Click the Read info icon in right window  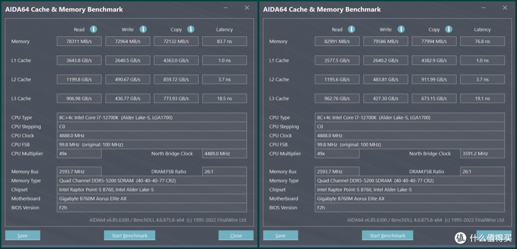[x=351, y=29]
